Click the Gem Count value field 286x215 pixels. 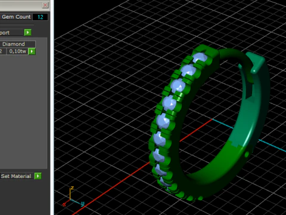point(40,17)
